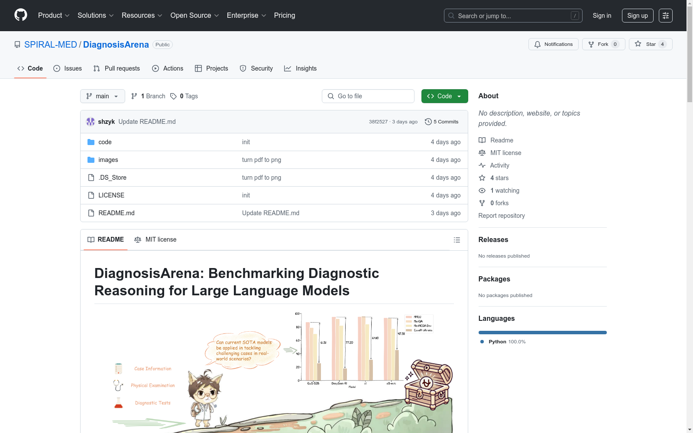Select the MIT license tab in file viewer
This screenshot has height=433, width=693.
[x=155, y=239]
